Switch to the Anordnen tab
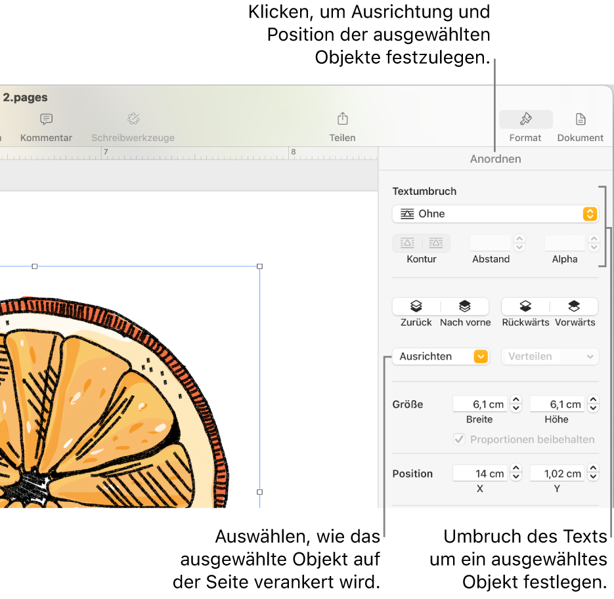 [x=495, y=159]
